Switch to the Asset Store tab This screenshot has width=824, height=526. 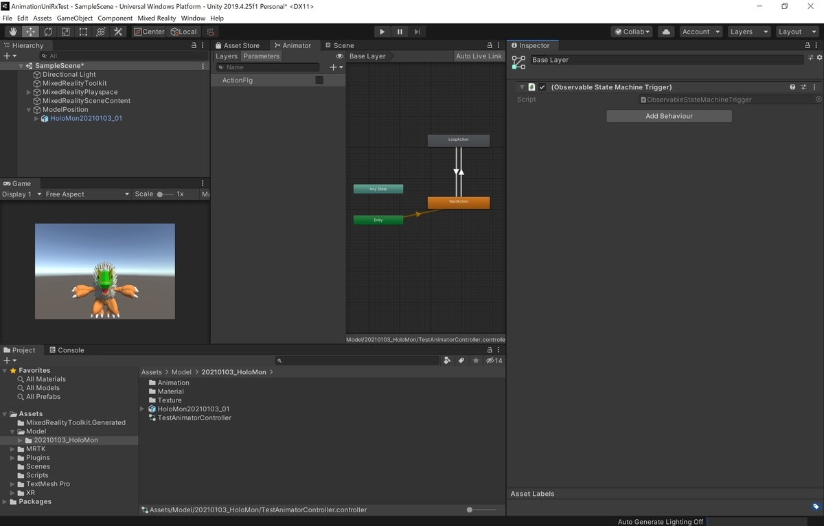coord(238,45)
